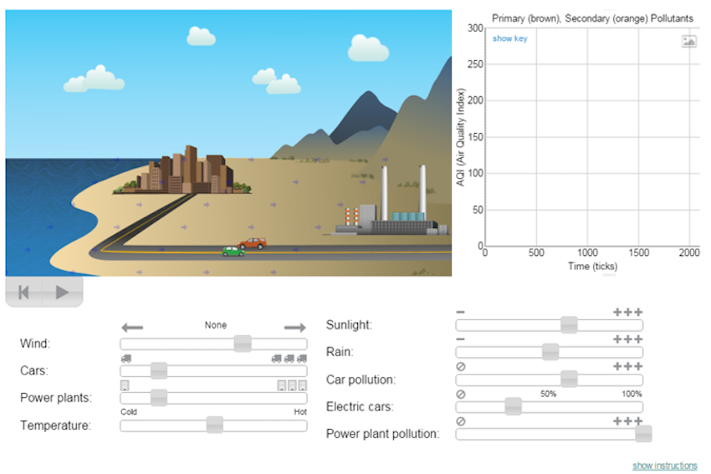Click the orange car on the road
Screen dimensions: 711x474
[253, 243]
